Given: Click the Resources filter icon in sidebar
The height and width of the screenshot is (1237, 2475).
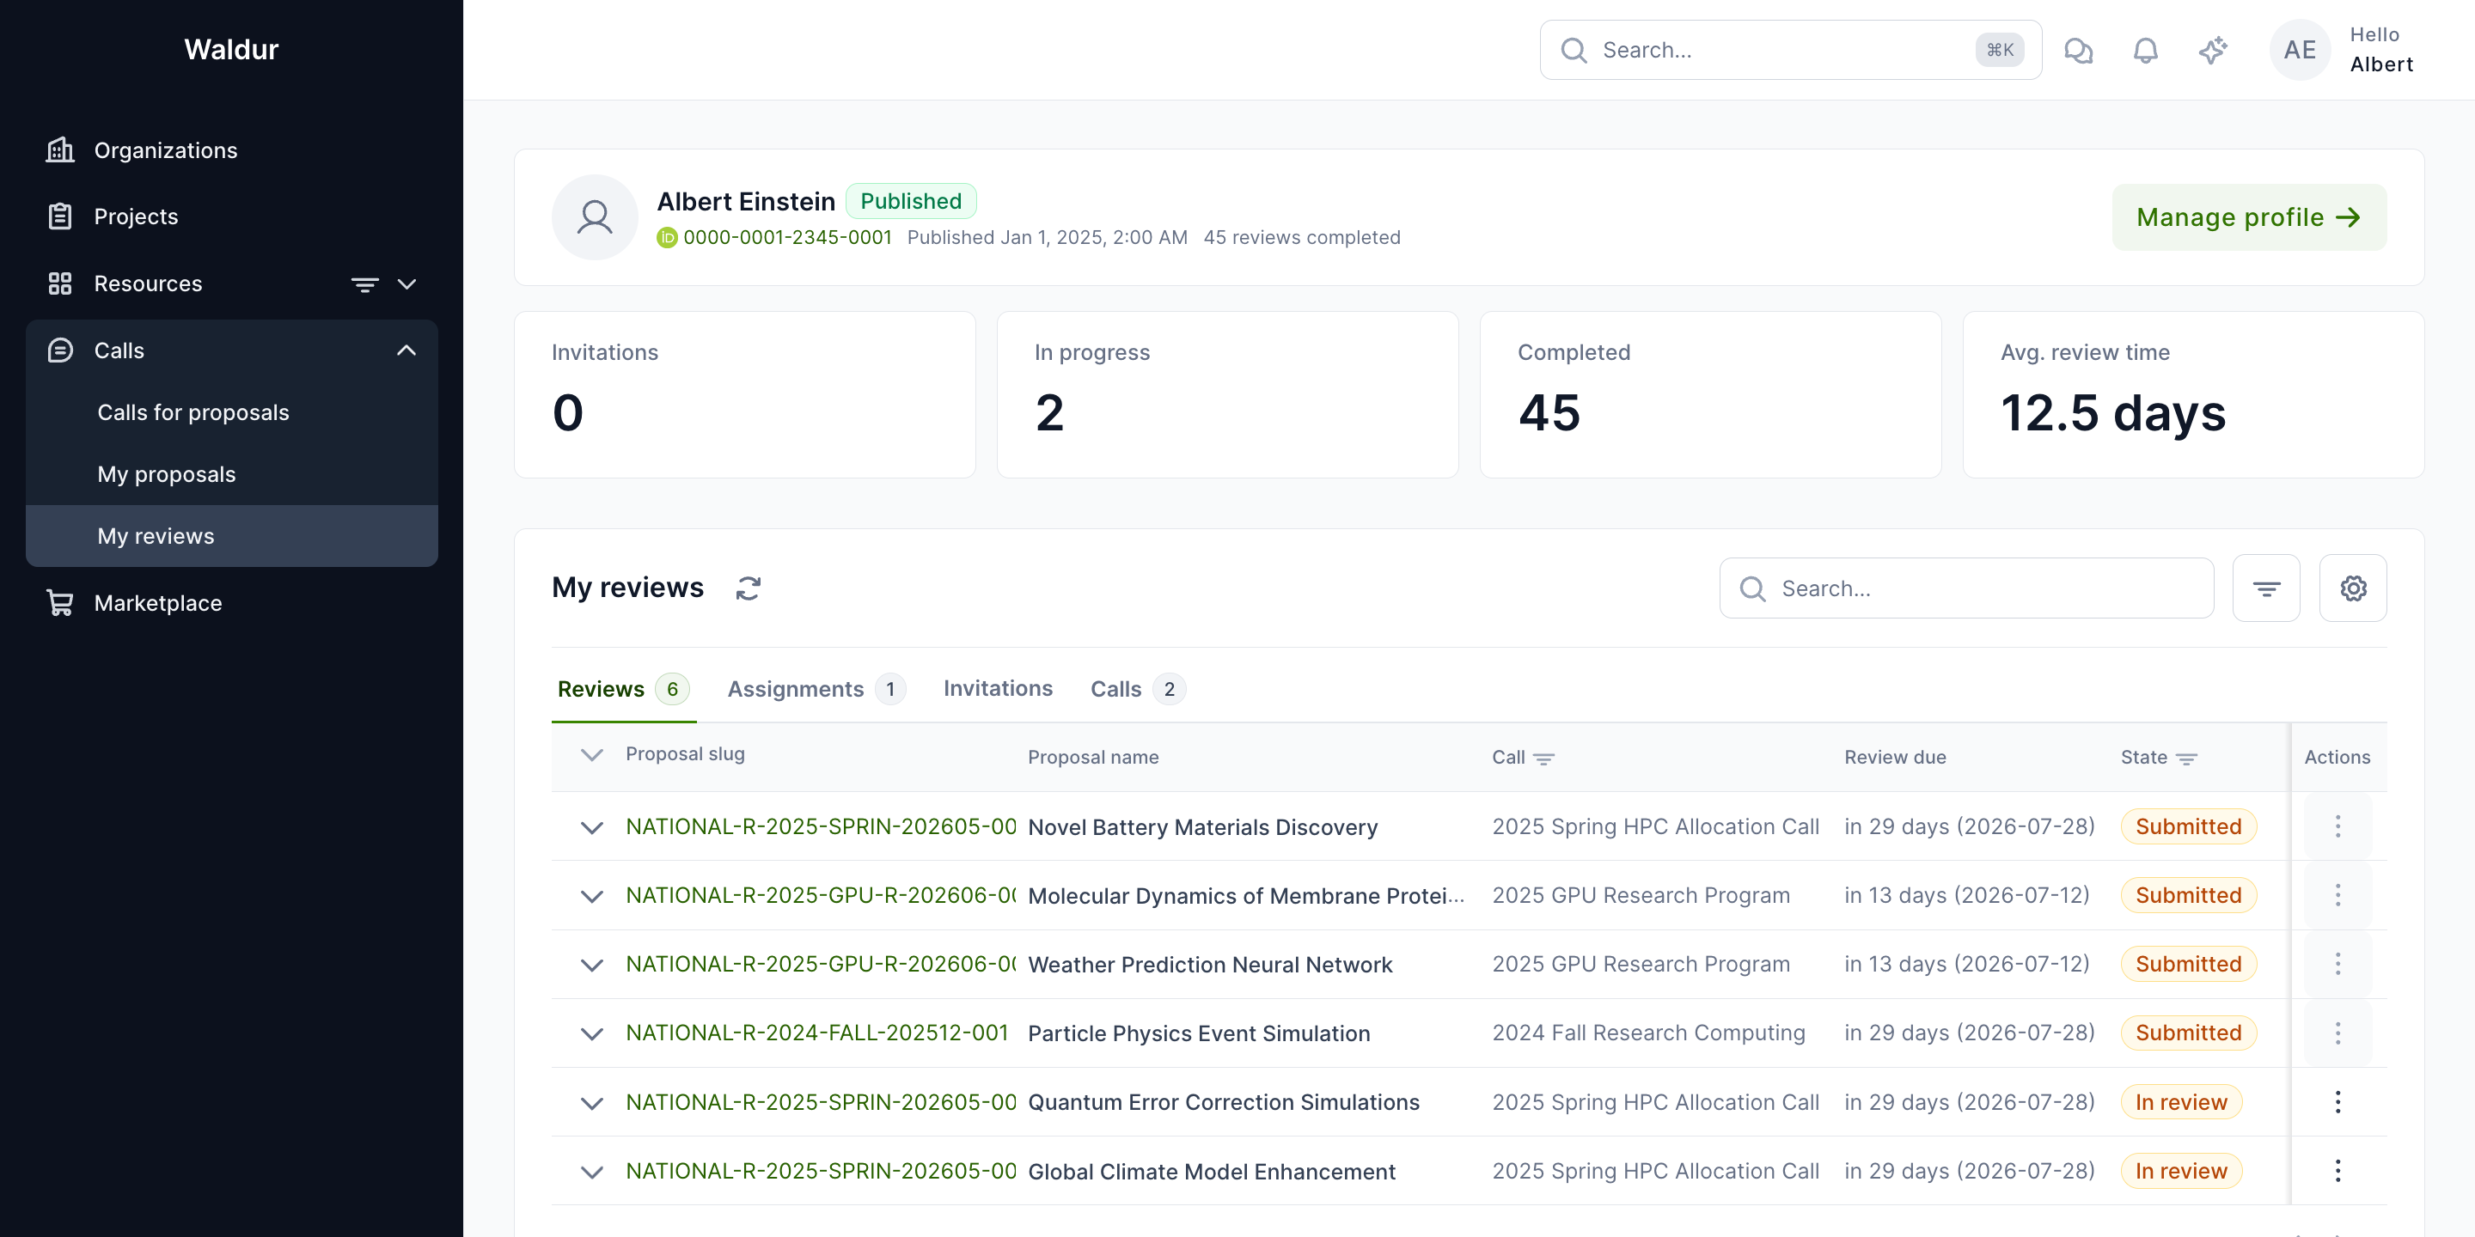Looking at the screenshot, I should (365, 284).
